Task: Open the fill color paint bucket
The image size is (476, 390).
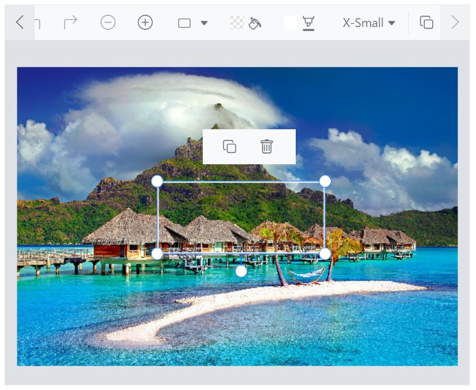Action: tap(255, 23)
